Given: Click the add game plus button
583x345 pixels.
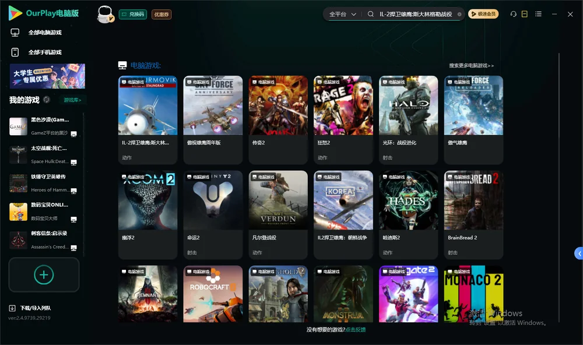Looking at the screenshot, I should tap(44, 274).
